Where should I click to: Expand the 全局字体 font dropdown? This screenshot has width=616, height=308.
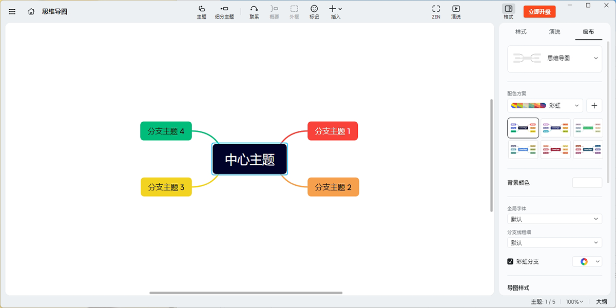click(554, 219)
